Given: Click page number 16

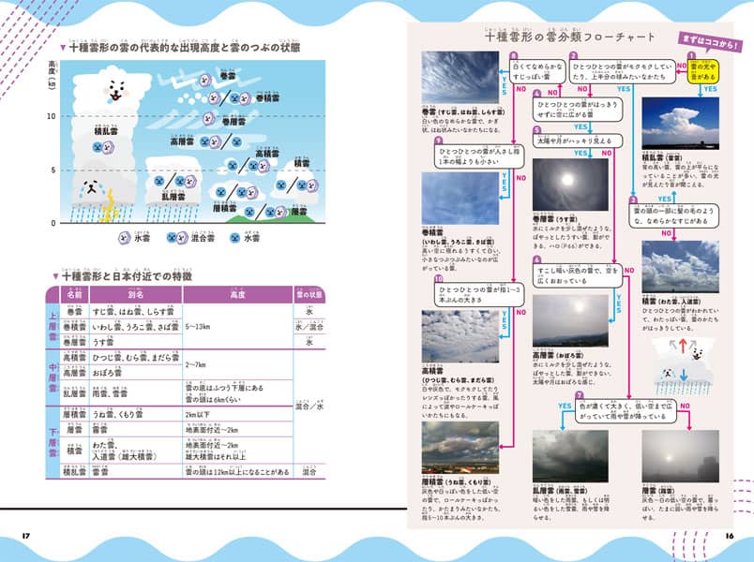Looking at the screenshot, I should tap(730, 536).
